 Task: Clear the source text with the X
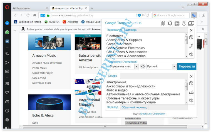[x=191, y=30]
